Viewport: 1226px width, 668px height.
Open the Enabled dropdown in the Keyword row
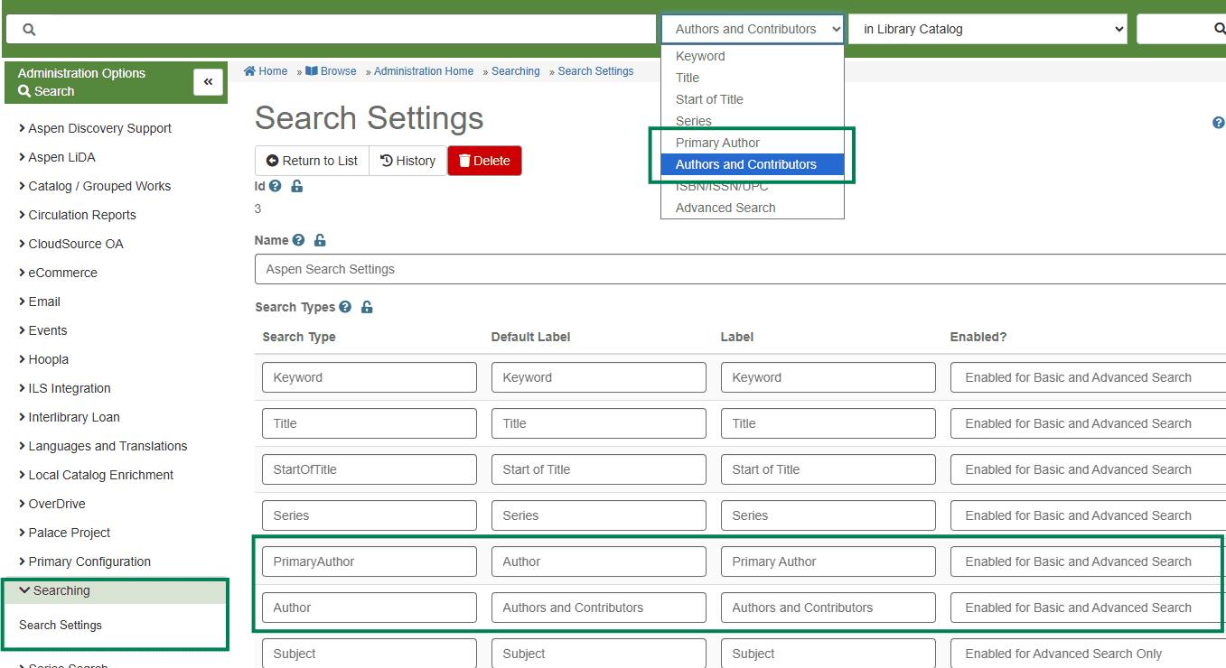[1088, 377]
